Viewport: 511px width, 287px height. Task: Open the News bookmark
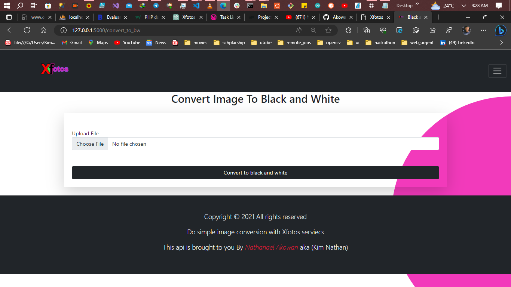coord(156,43)
